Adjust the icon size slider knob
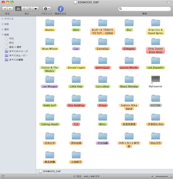The width and height of the screenshot is (173, 179). (154, 177)
